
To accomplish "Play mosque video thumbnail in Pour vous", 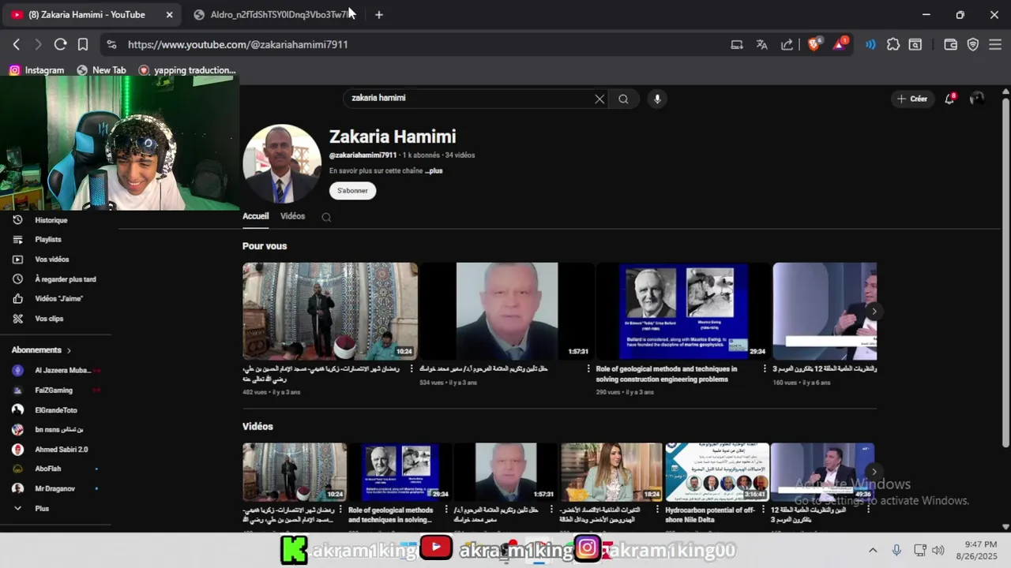I will (x=330, y=312).
